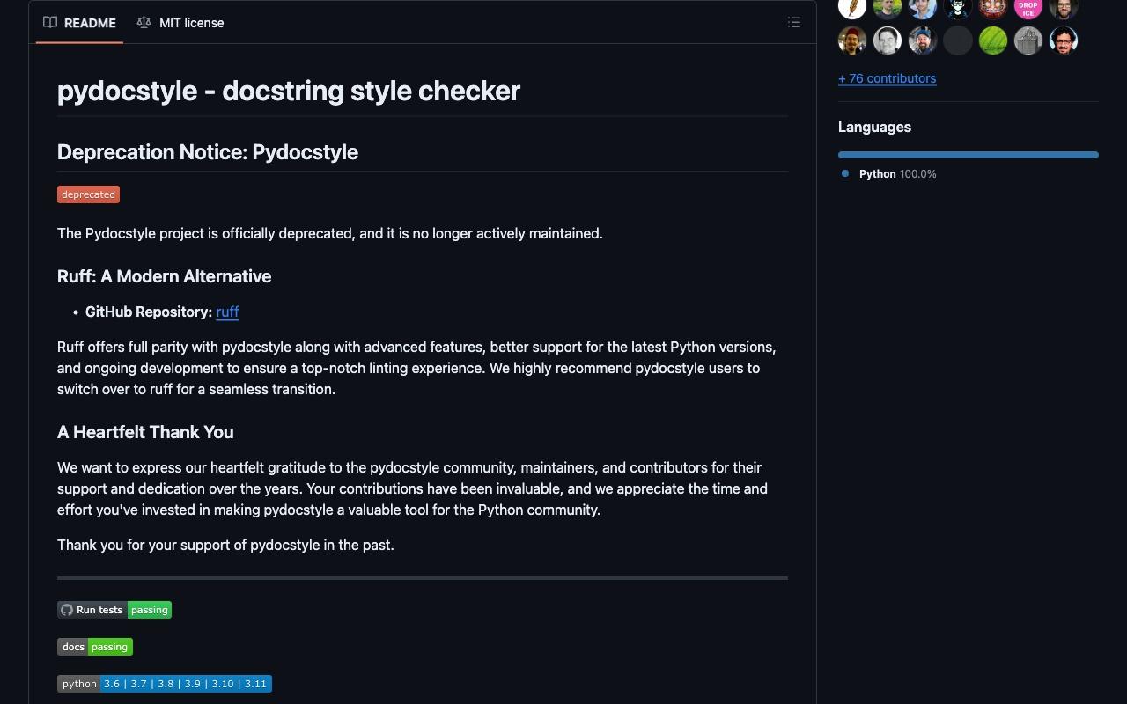Click the gray statue monument avatar
The image size is (1127, 704).
[x=1028, y=40]
